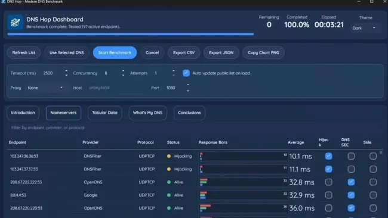
Task: Click the Refresh List button
Action: [24, 52]
